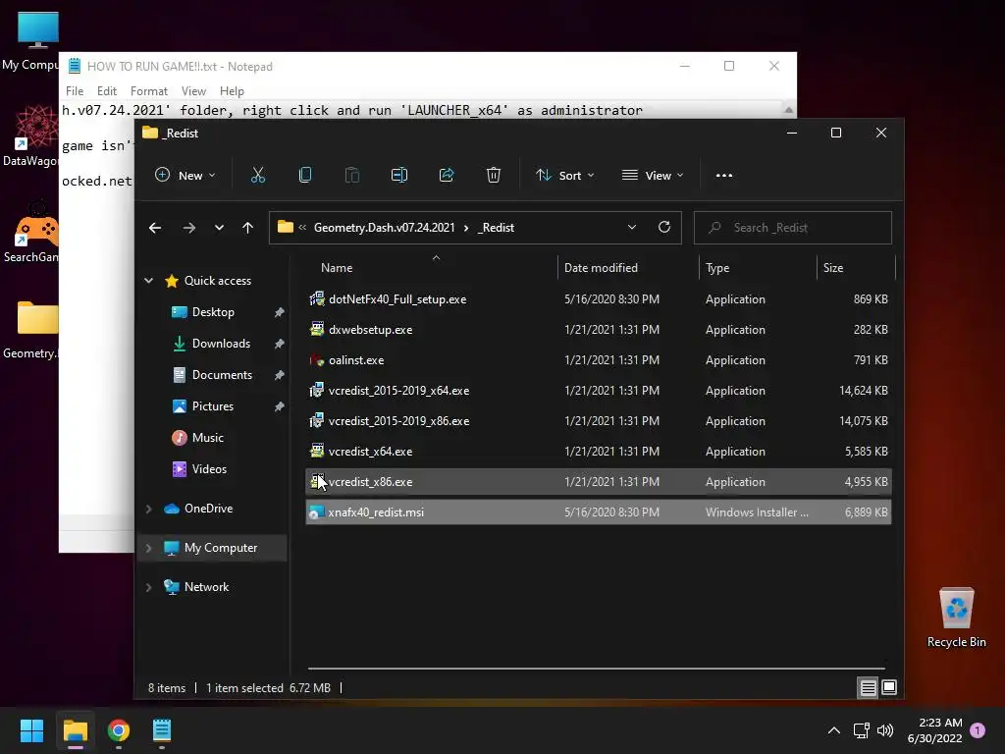Open clock and date in taskbar
1005x754 pixels.
pos(935,730)
